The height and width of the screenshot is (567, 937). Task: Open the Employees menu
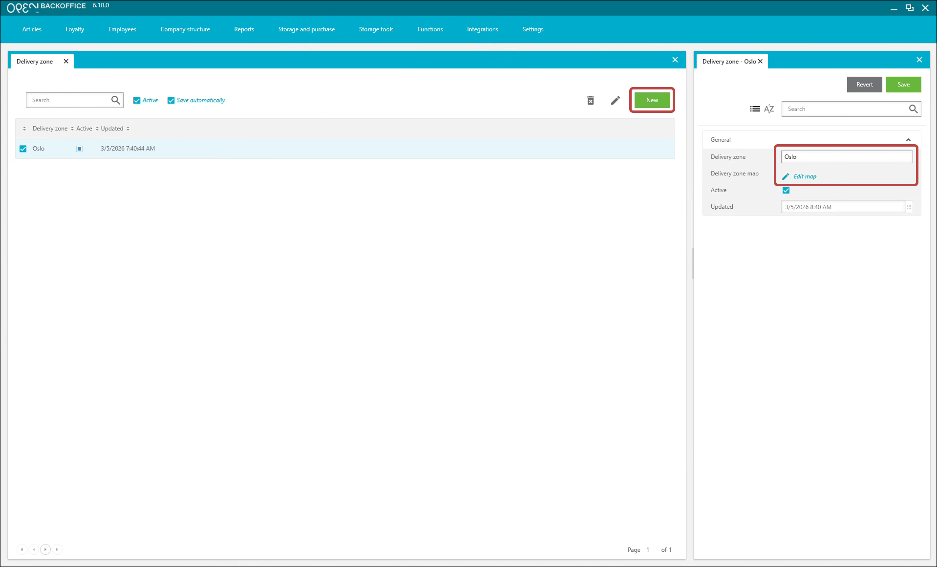pyautogui.click(x=122, y=29)
